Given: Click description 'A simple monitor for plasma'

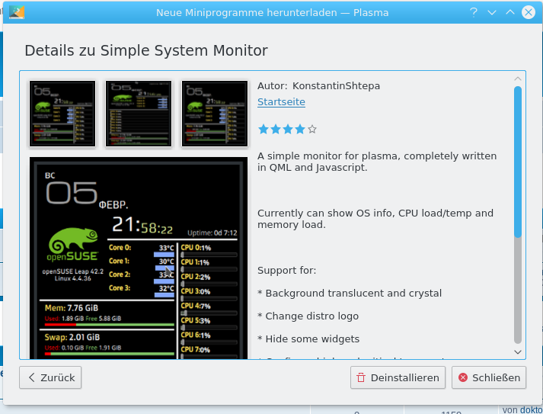Looking at the screenshot, I should coord(329,156).
